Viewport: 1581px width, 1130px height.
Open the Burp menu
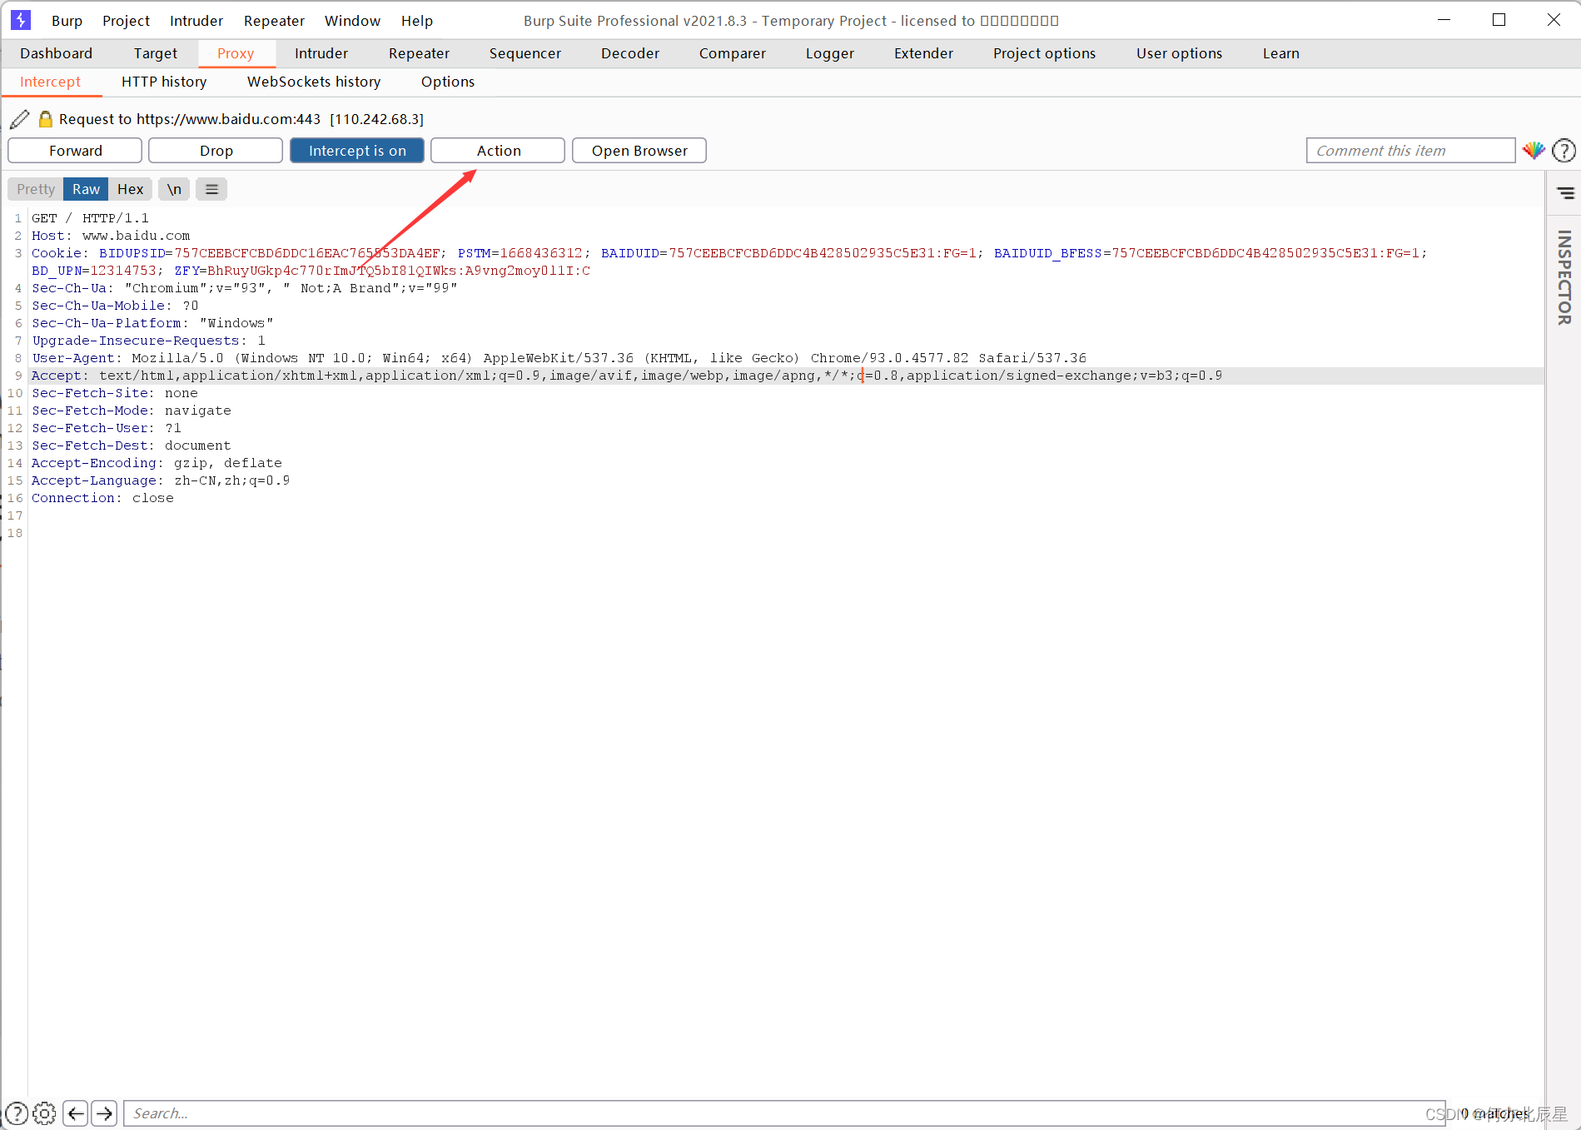pos(67,21)
